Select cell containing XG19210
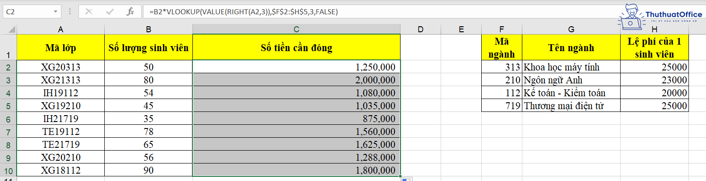Image resolution: width=706 pixels, height=181 pixels. (x=60, y=105)
